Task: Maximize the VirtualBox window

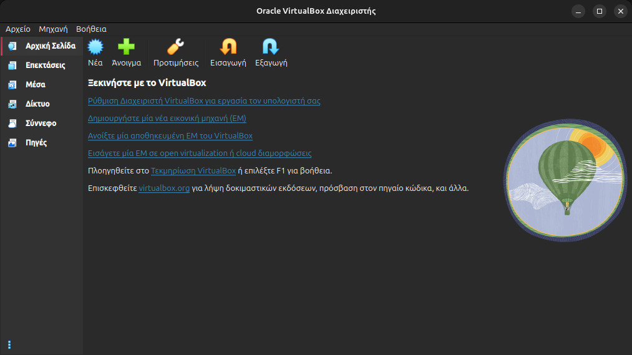Action: [x=600, y=11]
